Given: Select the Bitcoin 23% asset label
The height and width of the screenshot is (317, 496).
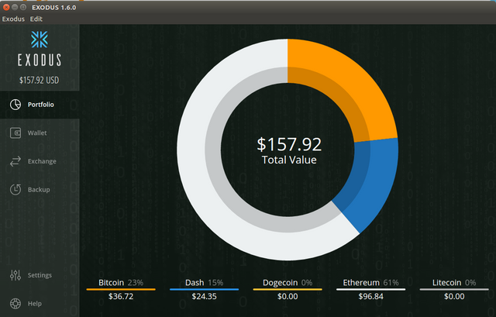Looking at the screenshot, I should [x=121, y=283].
